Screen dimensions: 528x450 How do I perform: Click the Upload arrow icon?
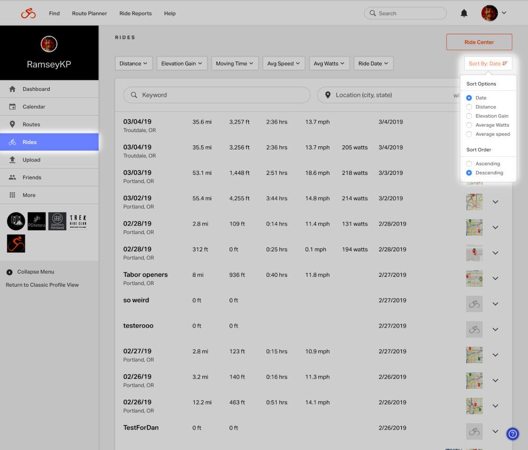(13, 160)
